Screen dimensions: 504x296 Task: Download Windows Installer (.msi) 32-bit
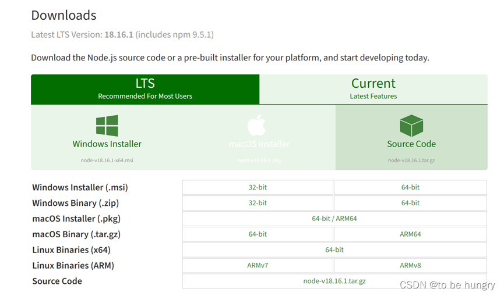pos(258,187)
